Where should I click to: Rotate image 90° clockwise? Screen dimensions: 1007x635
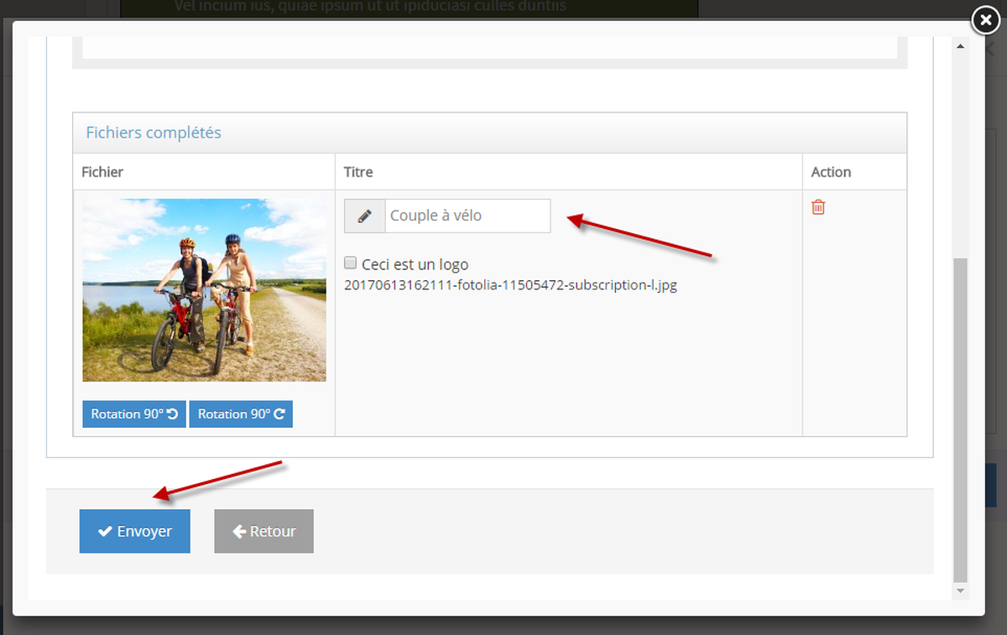click(241, 414)
